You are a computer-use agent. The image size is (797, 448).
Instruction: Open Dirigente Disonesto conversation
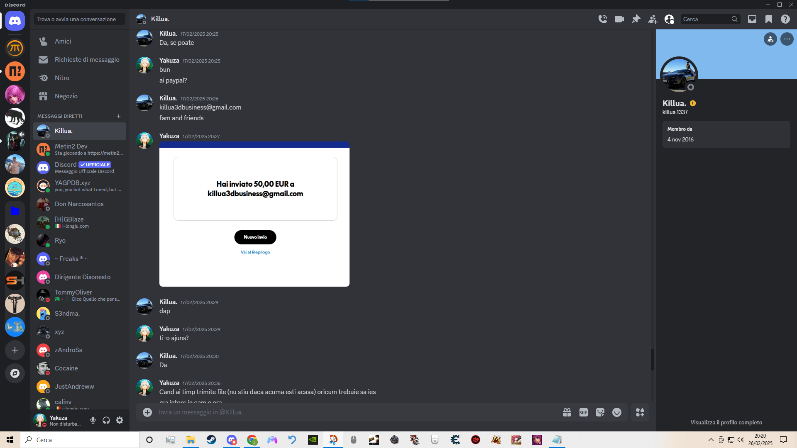[80, 277]
